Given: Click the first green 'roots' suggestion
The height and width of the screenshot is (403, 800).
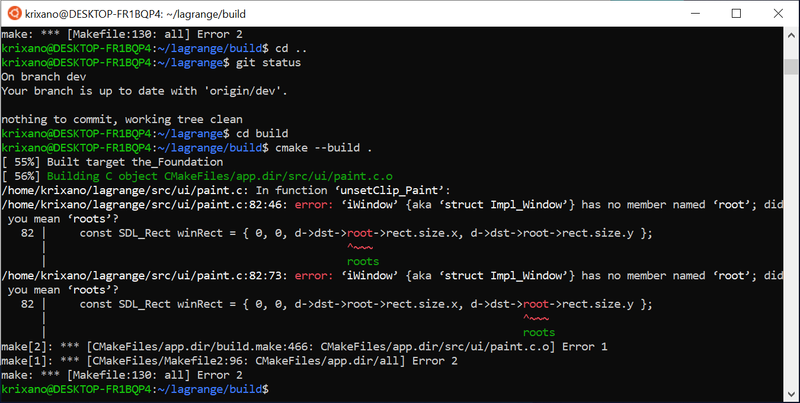Looking at the screenshot, I should coord(363,262).
